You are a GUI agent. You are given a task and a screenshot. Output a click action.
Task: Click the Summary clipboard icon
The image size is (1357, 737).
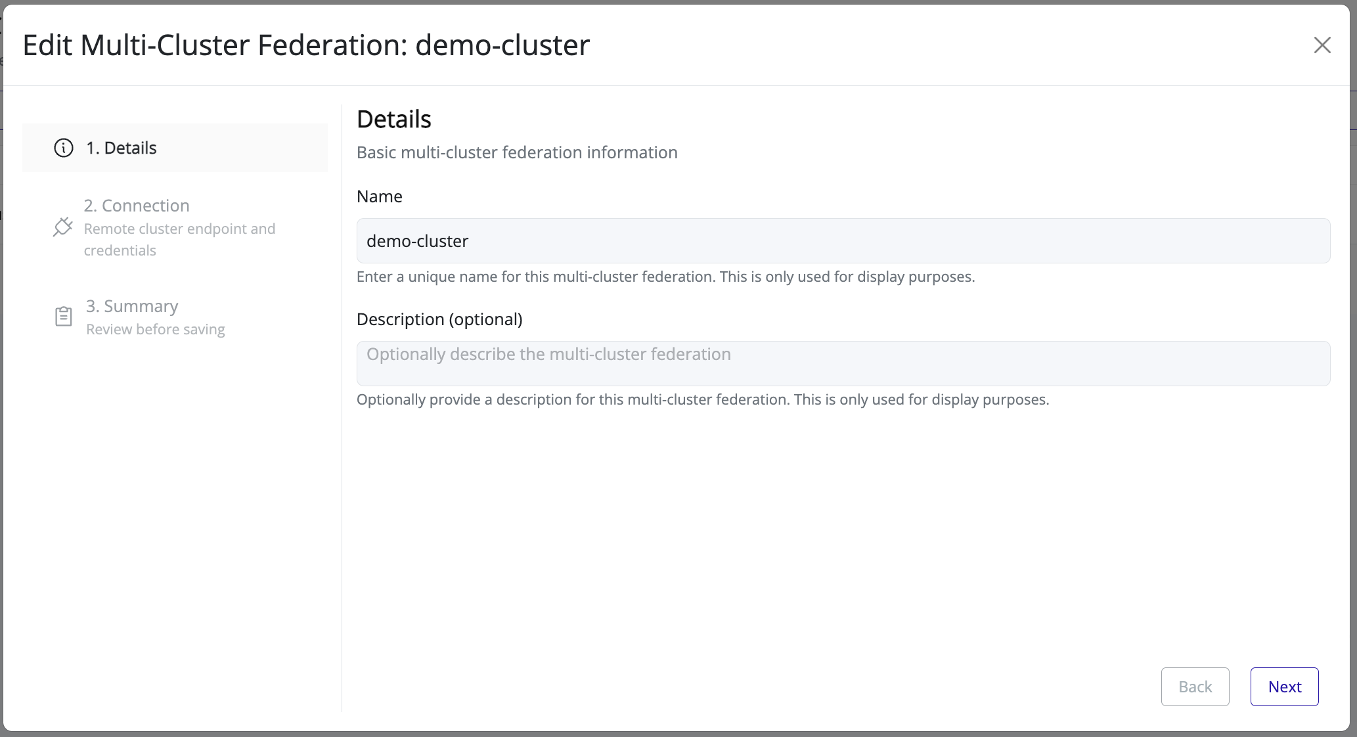[x=63, y=317]
